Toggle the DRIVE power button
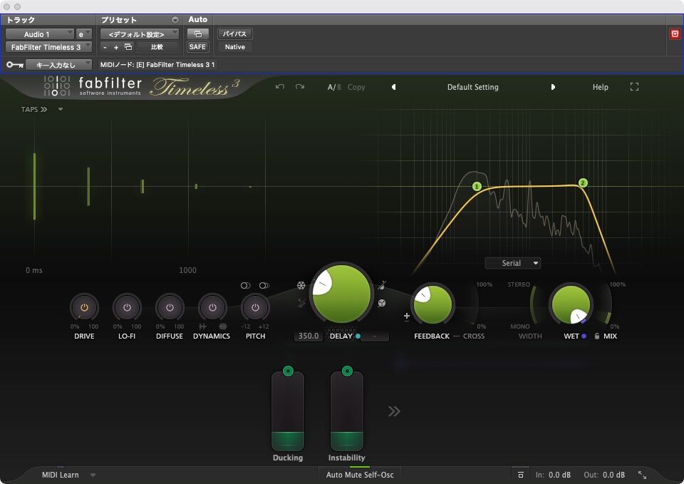 84,307
